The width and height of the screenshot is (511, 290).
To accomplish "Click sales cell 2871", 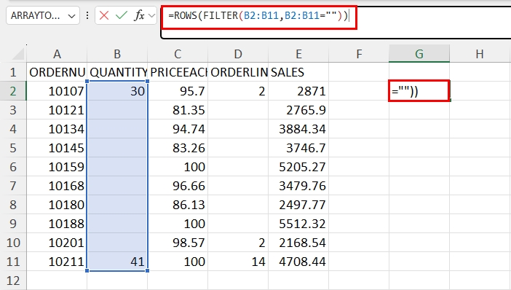I will pyautogui.click(x=298, y=91).
